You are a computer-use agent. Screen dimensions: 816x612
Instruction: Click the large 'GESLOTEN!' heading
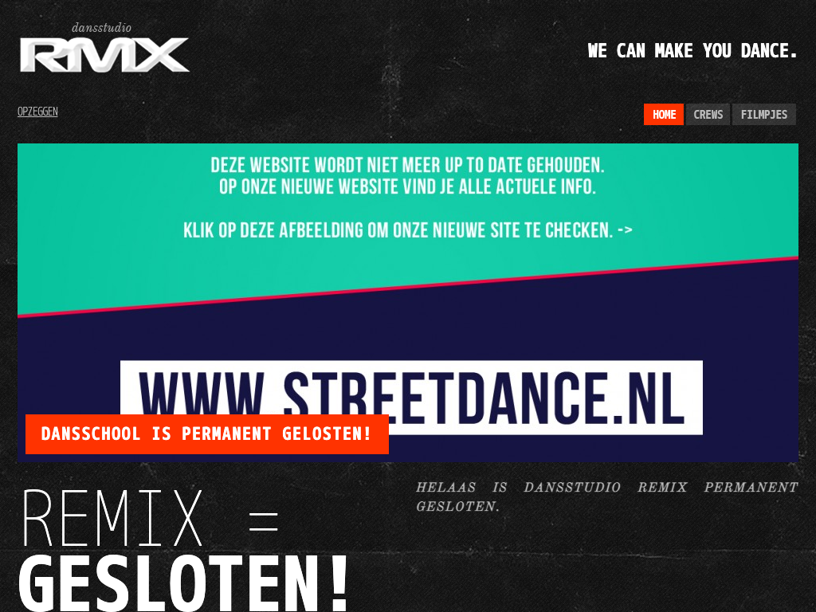[183, 583]
